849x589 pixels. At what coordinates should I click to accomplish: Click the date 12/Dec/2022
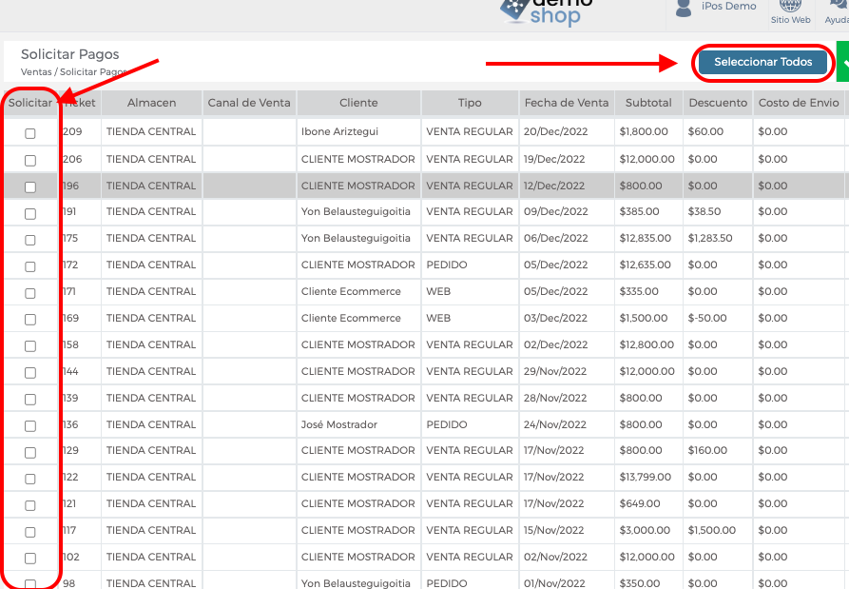pos(554,186)
